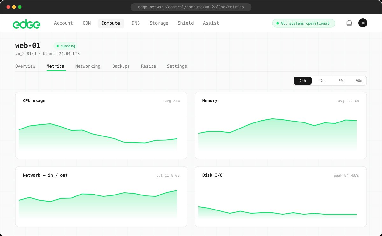Screen dimensions: 382x236
Task: Open the notifications bell
Action: [349, 23]
